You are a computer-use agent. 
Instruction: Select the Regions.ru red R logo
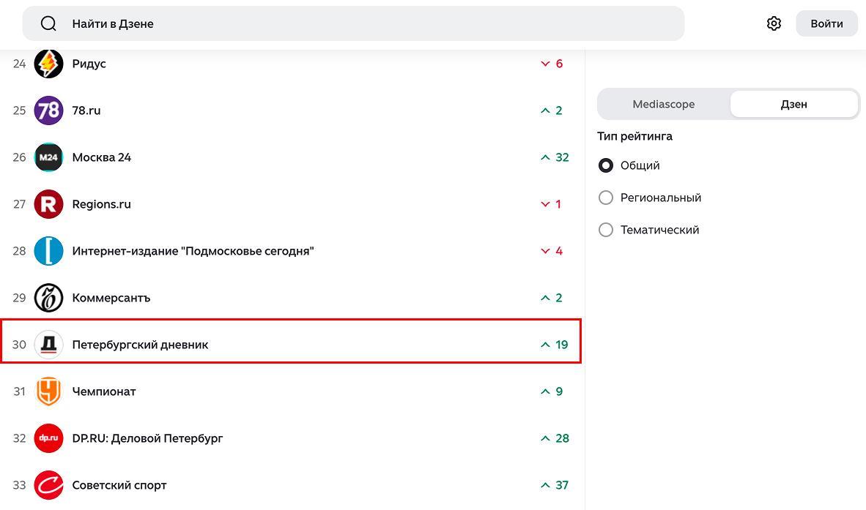click(48, 204)
